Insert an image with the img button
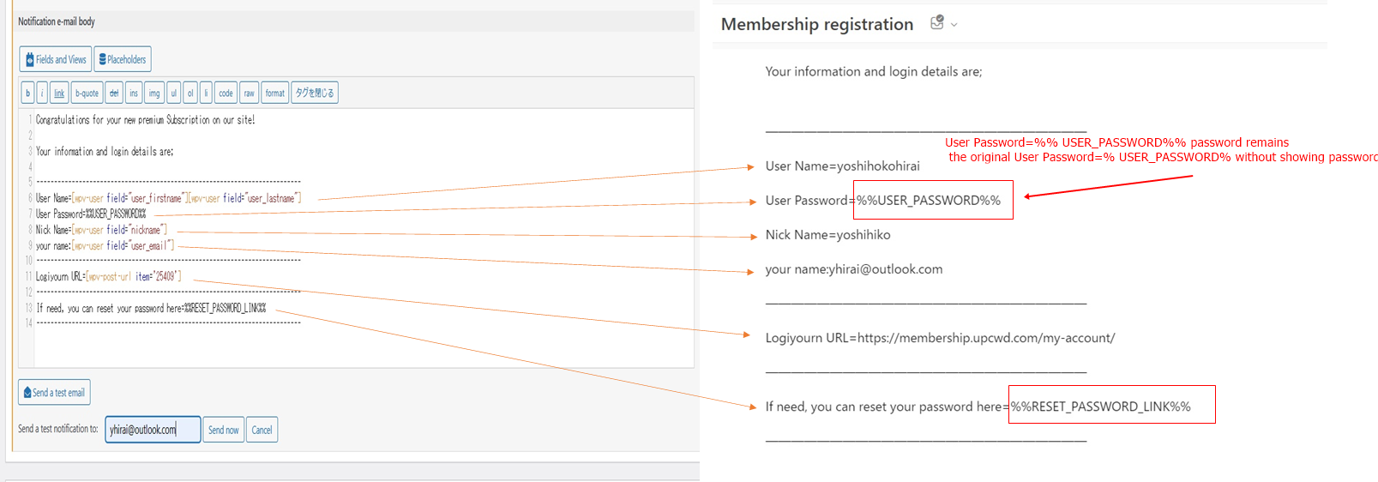 pyautogui.click(x=154, y=93)
